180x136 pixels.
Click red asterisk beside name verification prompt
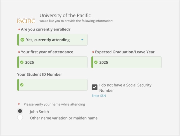(19, 104)
